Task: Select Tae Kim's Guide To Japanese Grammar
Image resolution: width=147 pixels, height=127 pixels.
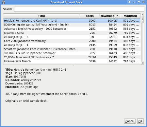Action: pos(72,53)
